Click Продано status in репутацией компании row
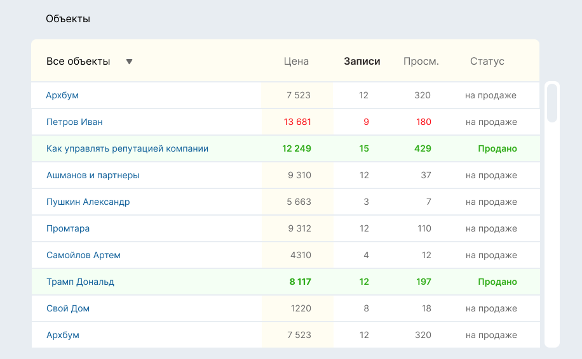Viewport: 582px width, 359px height. [x=497, y=148]
